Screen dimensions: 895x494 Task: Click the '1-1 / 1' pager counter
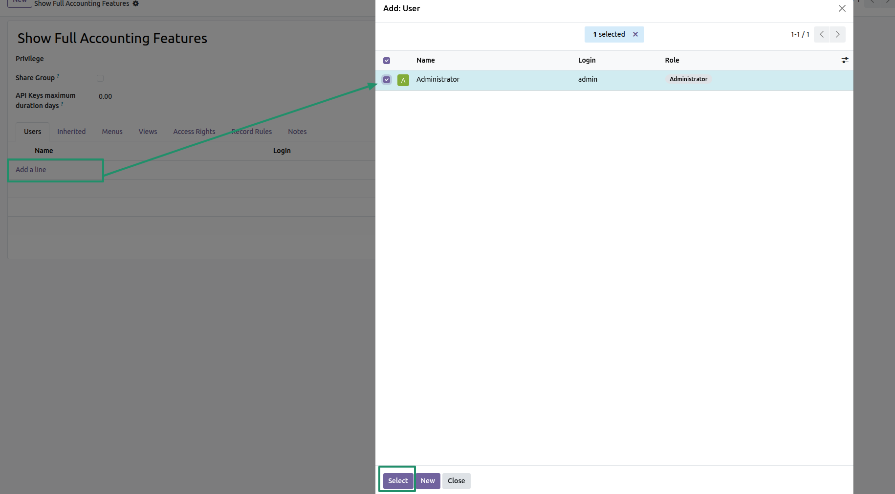800,34
